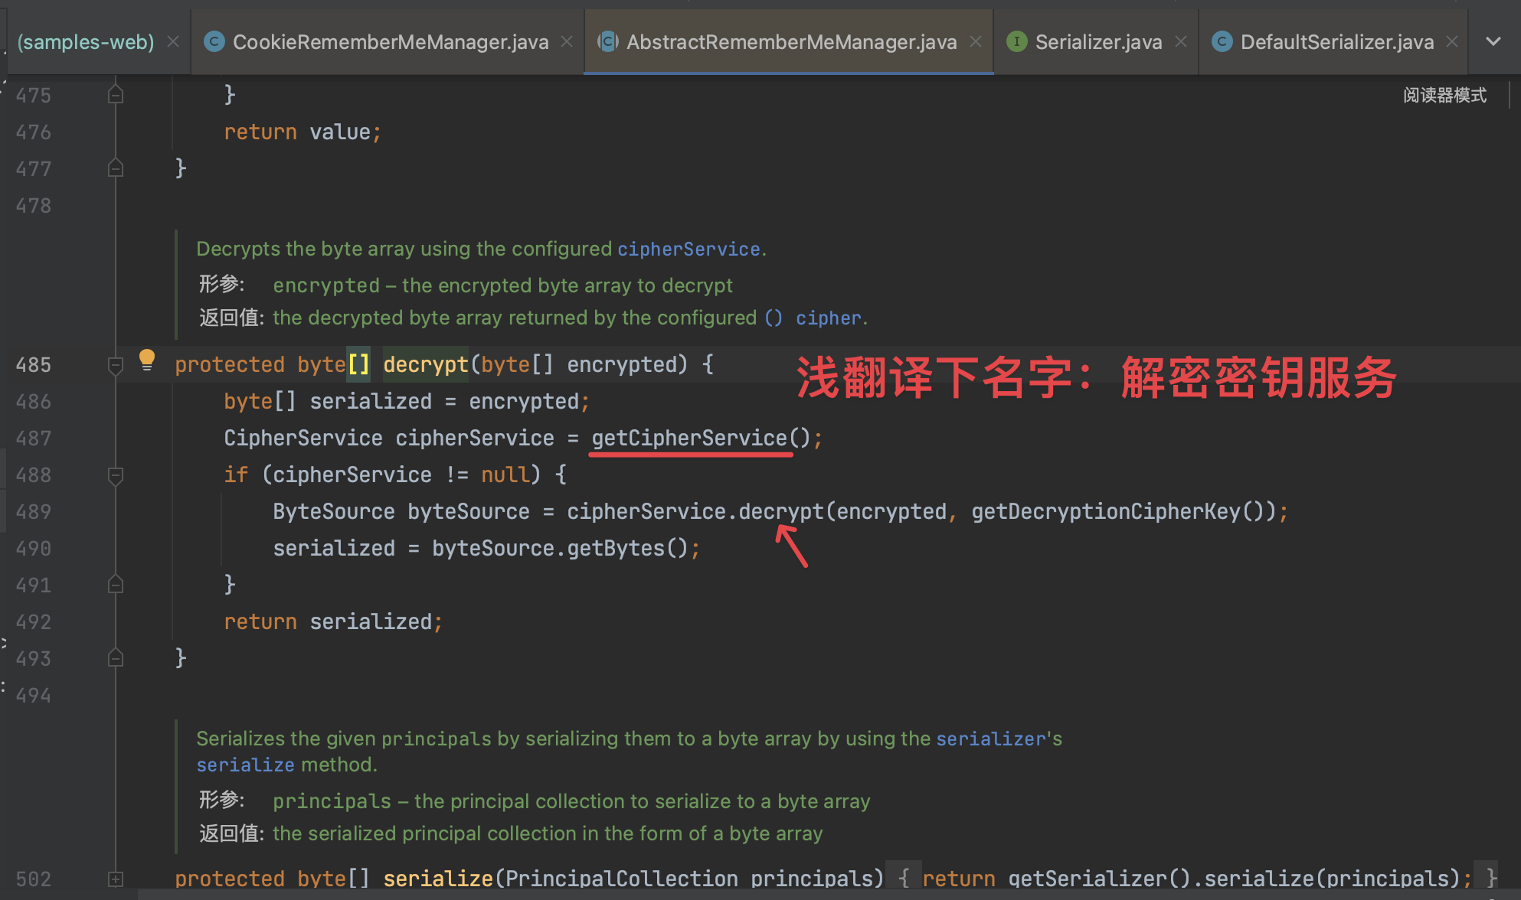Open the cipherService link in decrypt doc

689,249
